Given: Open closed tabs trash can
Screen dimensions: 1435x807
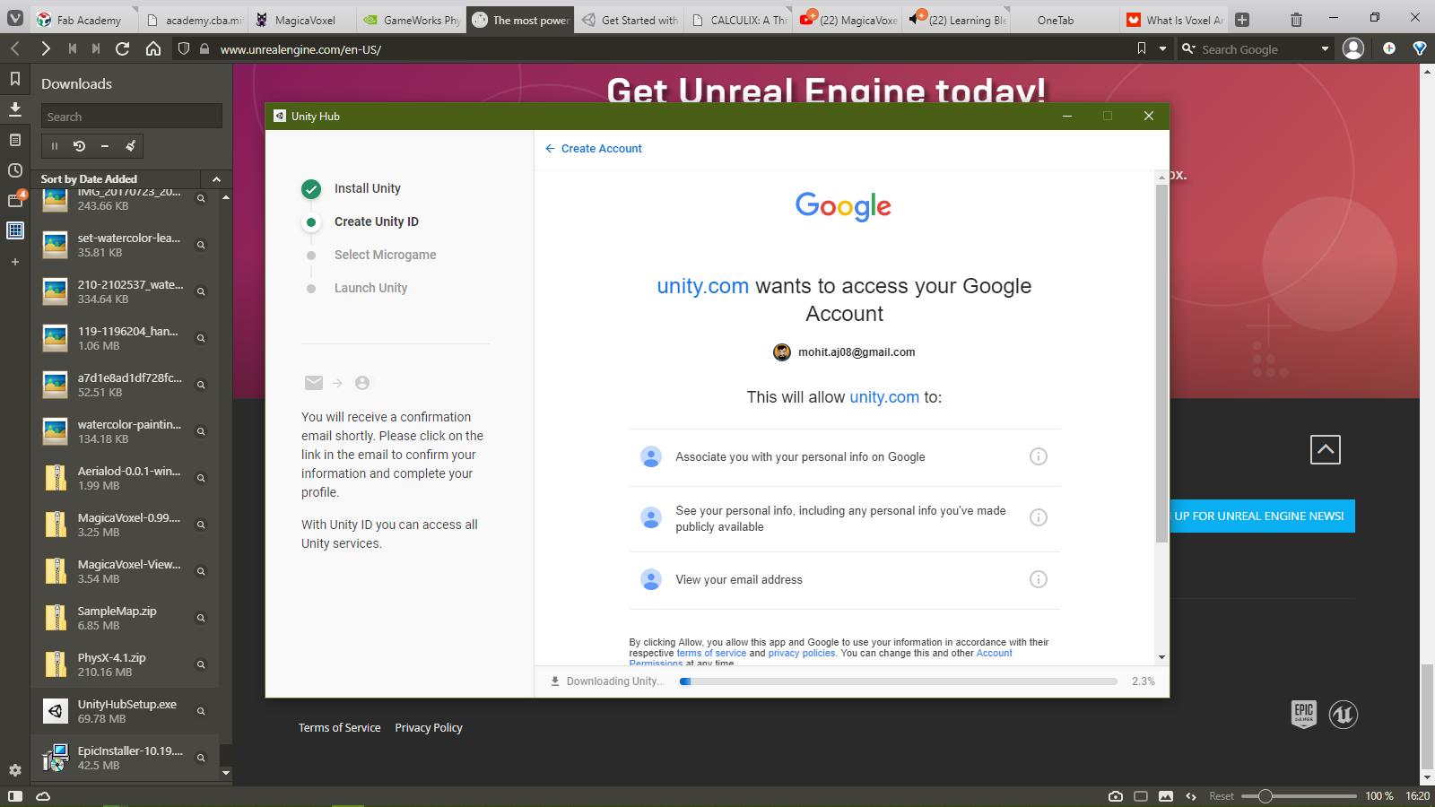Looking at the screenshot, I should pyautogui.click(x=1296, y=19).
